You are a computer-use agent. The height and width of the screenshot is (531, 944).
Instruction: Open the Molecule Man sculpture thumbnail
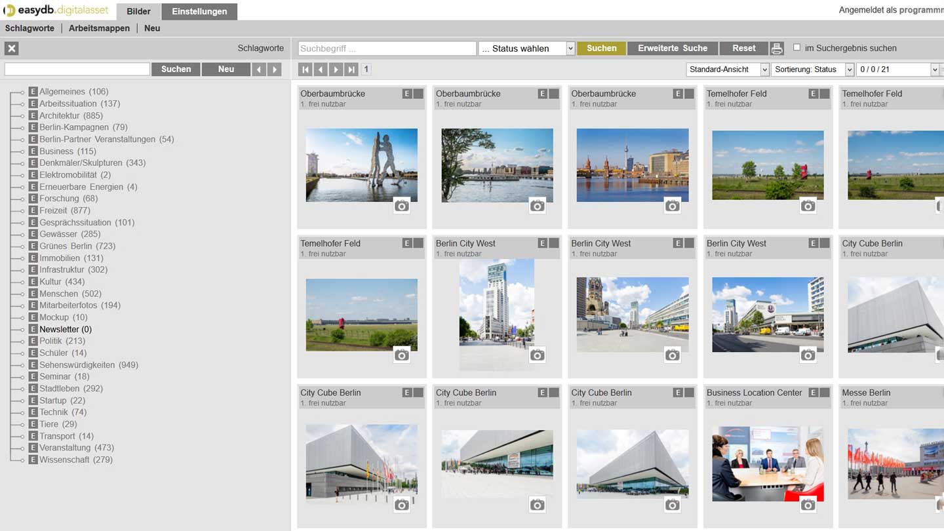(x=362, y=165)
